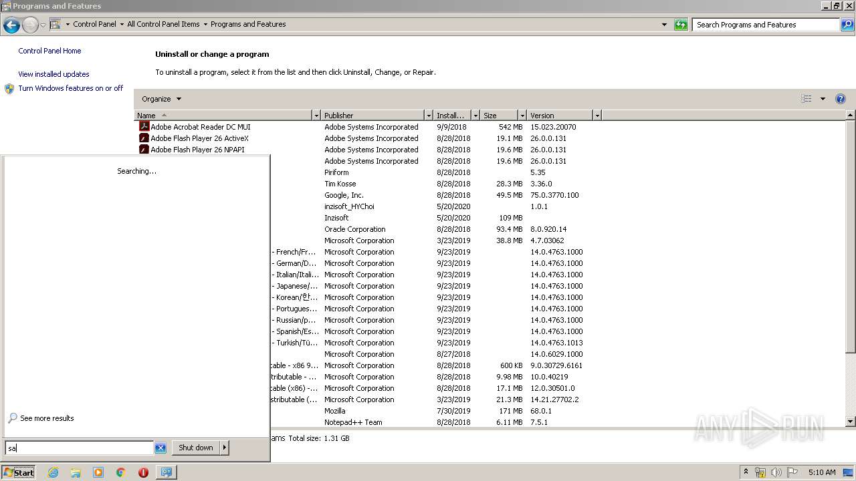This screenshot has height=481, width=856.
Task: Expand arrow after Control Panel breadcrumb
Action: pos(122,24)
